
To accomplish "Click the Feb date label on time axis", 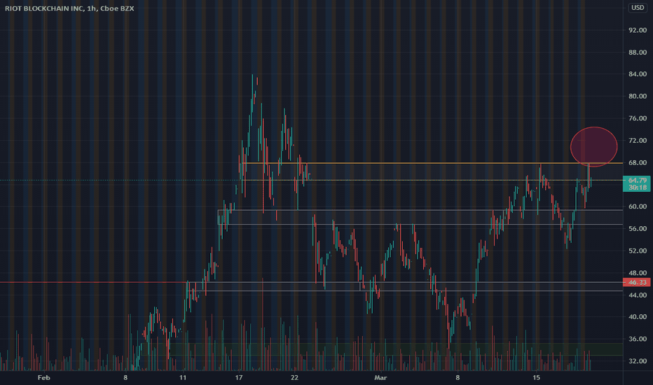I will (43, 377).
